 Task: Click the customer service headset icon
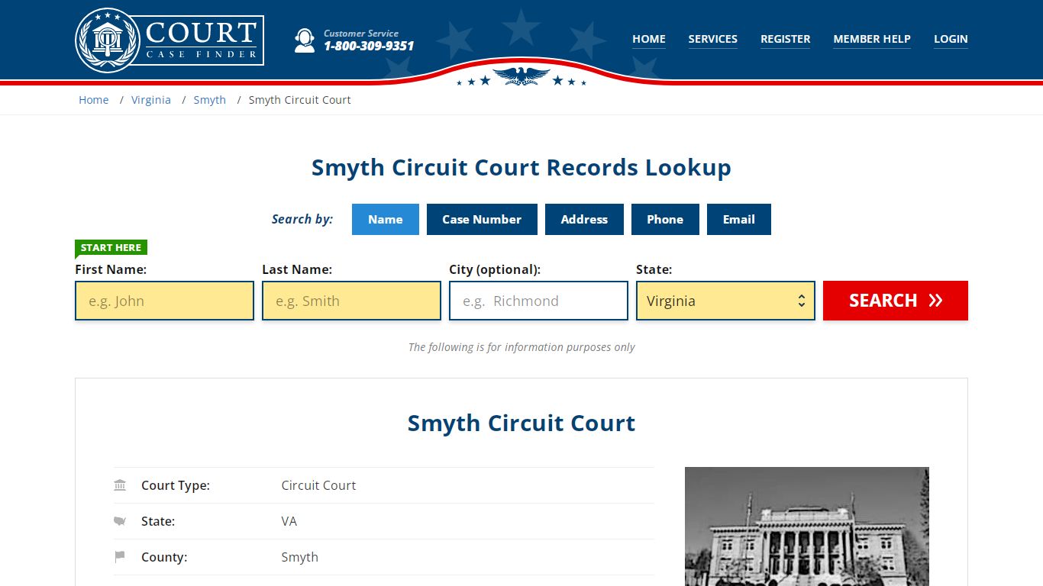(x=305, y=40)
